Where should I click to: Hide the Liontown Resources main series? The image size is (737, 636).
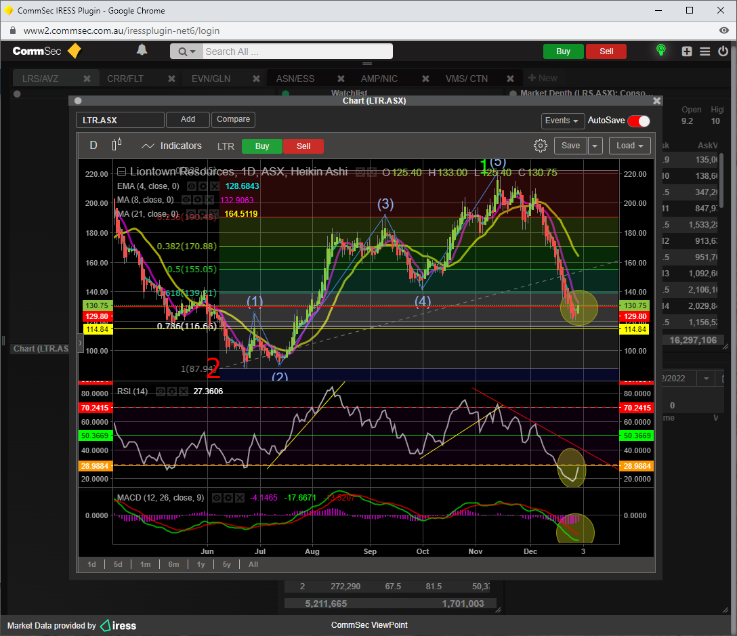[x=360, y=173]
